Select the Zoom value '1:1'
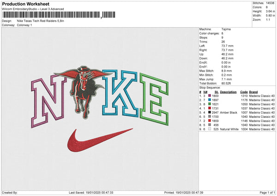 click(268, 19)
